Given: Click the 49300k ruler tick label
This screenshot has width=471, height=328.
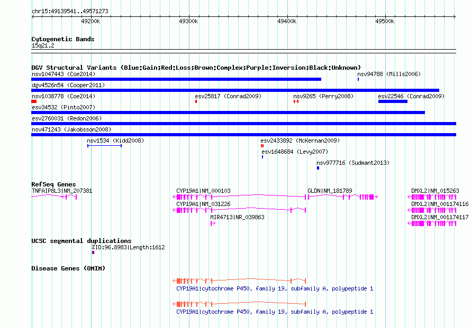Looking at the screenshot, I should click(188, 21).
